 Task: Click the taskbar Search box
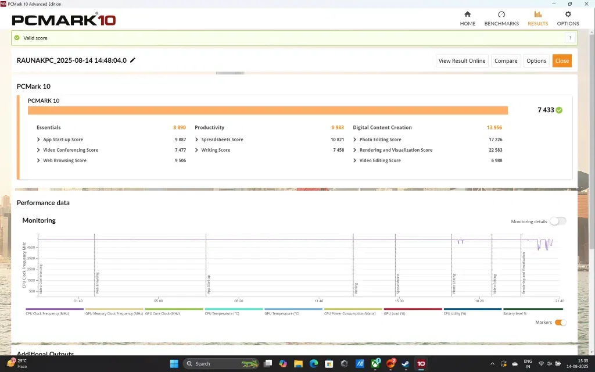[221, 364]
